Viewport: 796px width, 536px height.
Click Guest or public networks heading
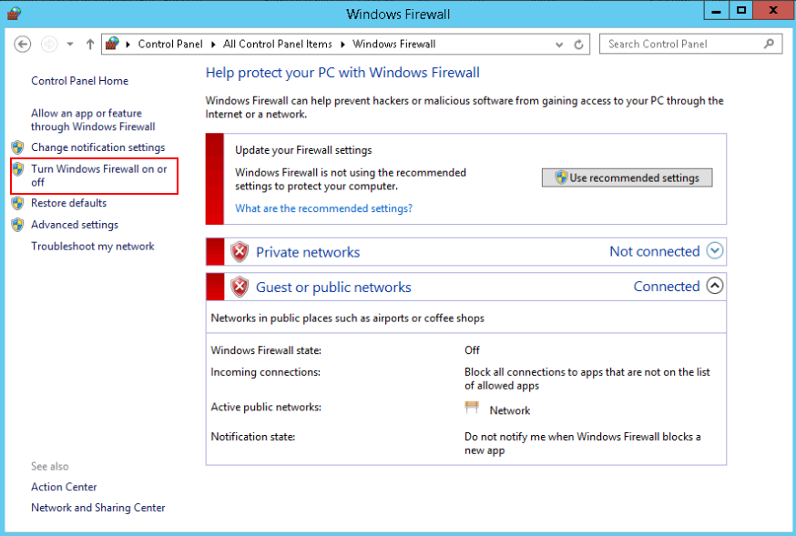coord(333,287)
